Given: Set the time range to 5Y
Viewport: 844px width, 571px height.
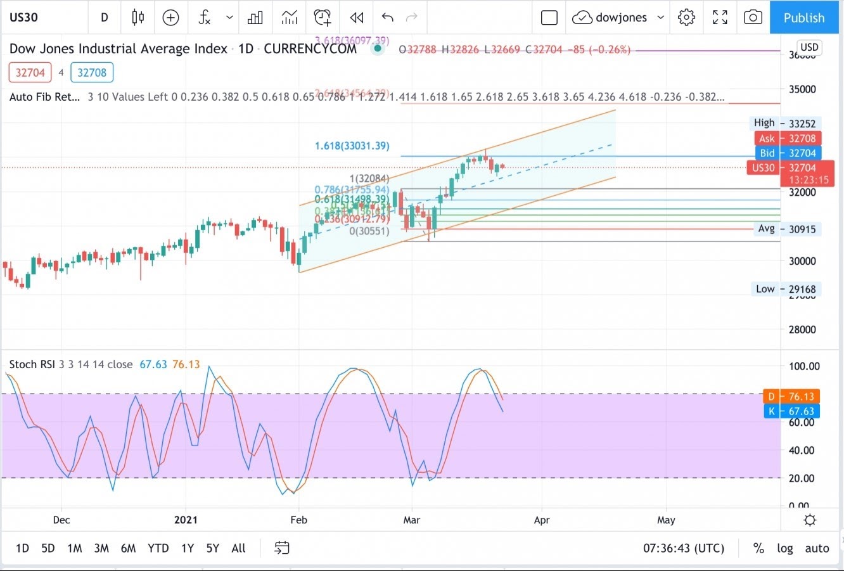Looking at the screenshot, I should pyautogui.click(x=213, y=548).
